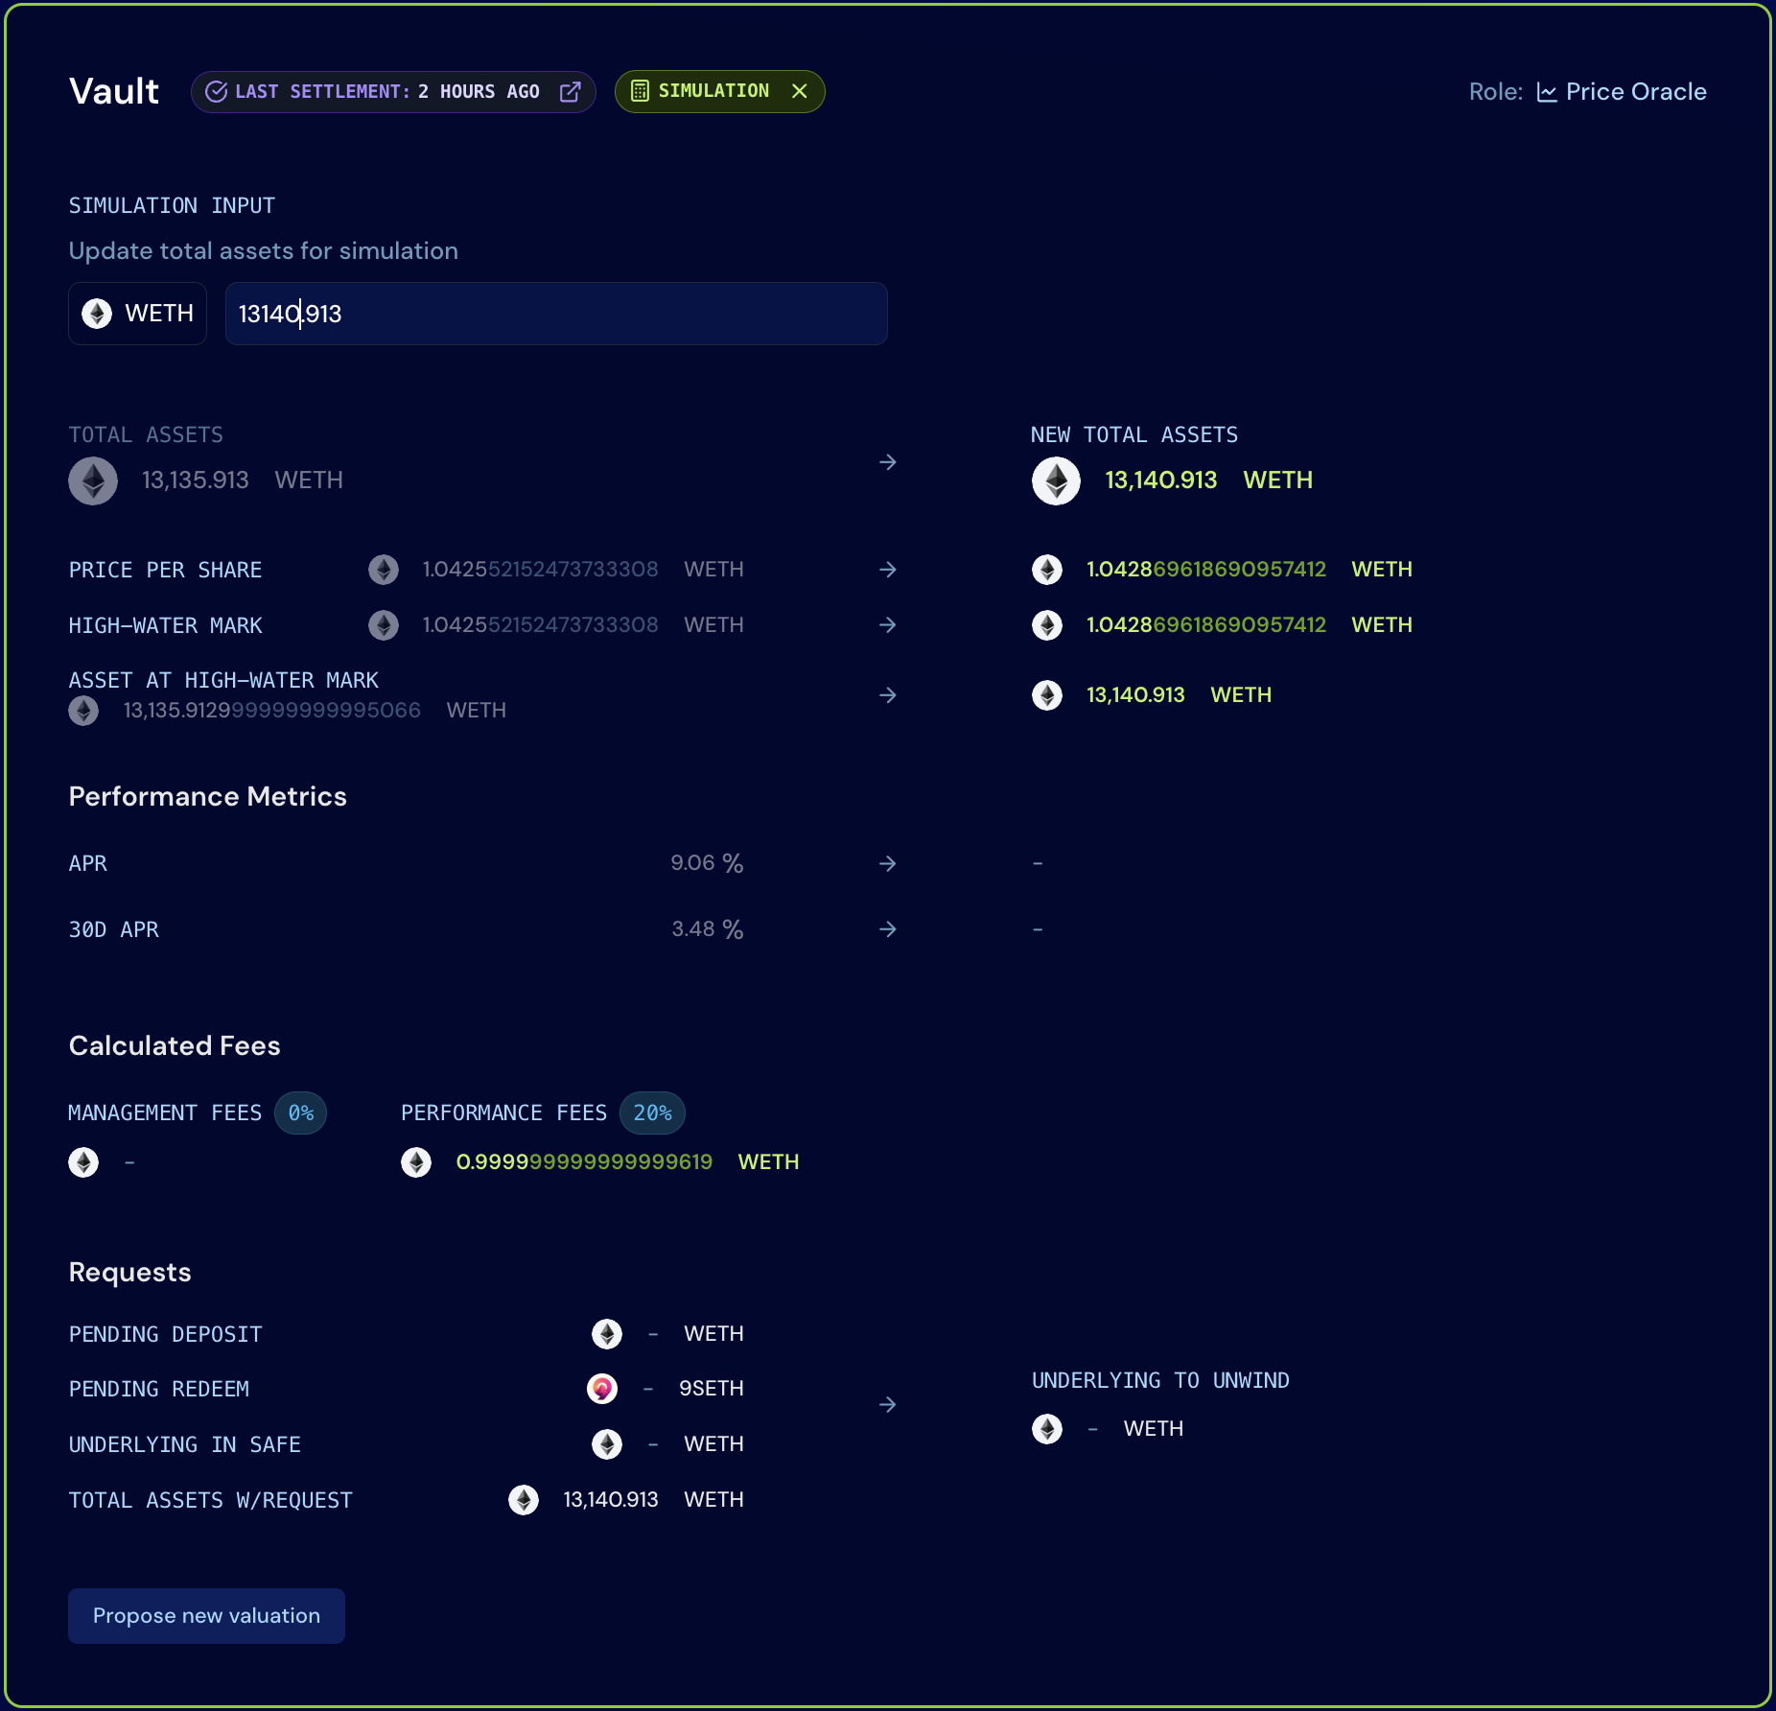
Task: Click the Performance Fees WETH amount value
Action: coord(584,1162)
